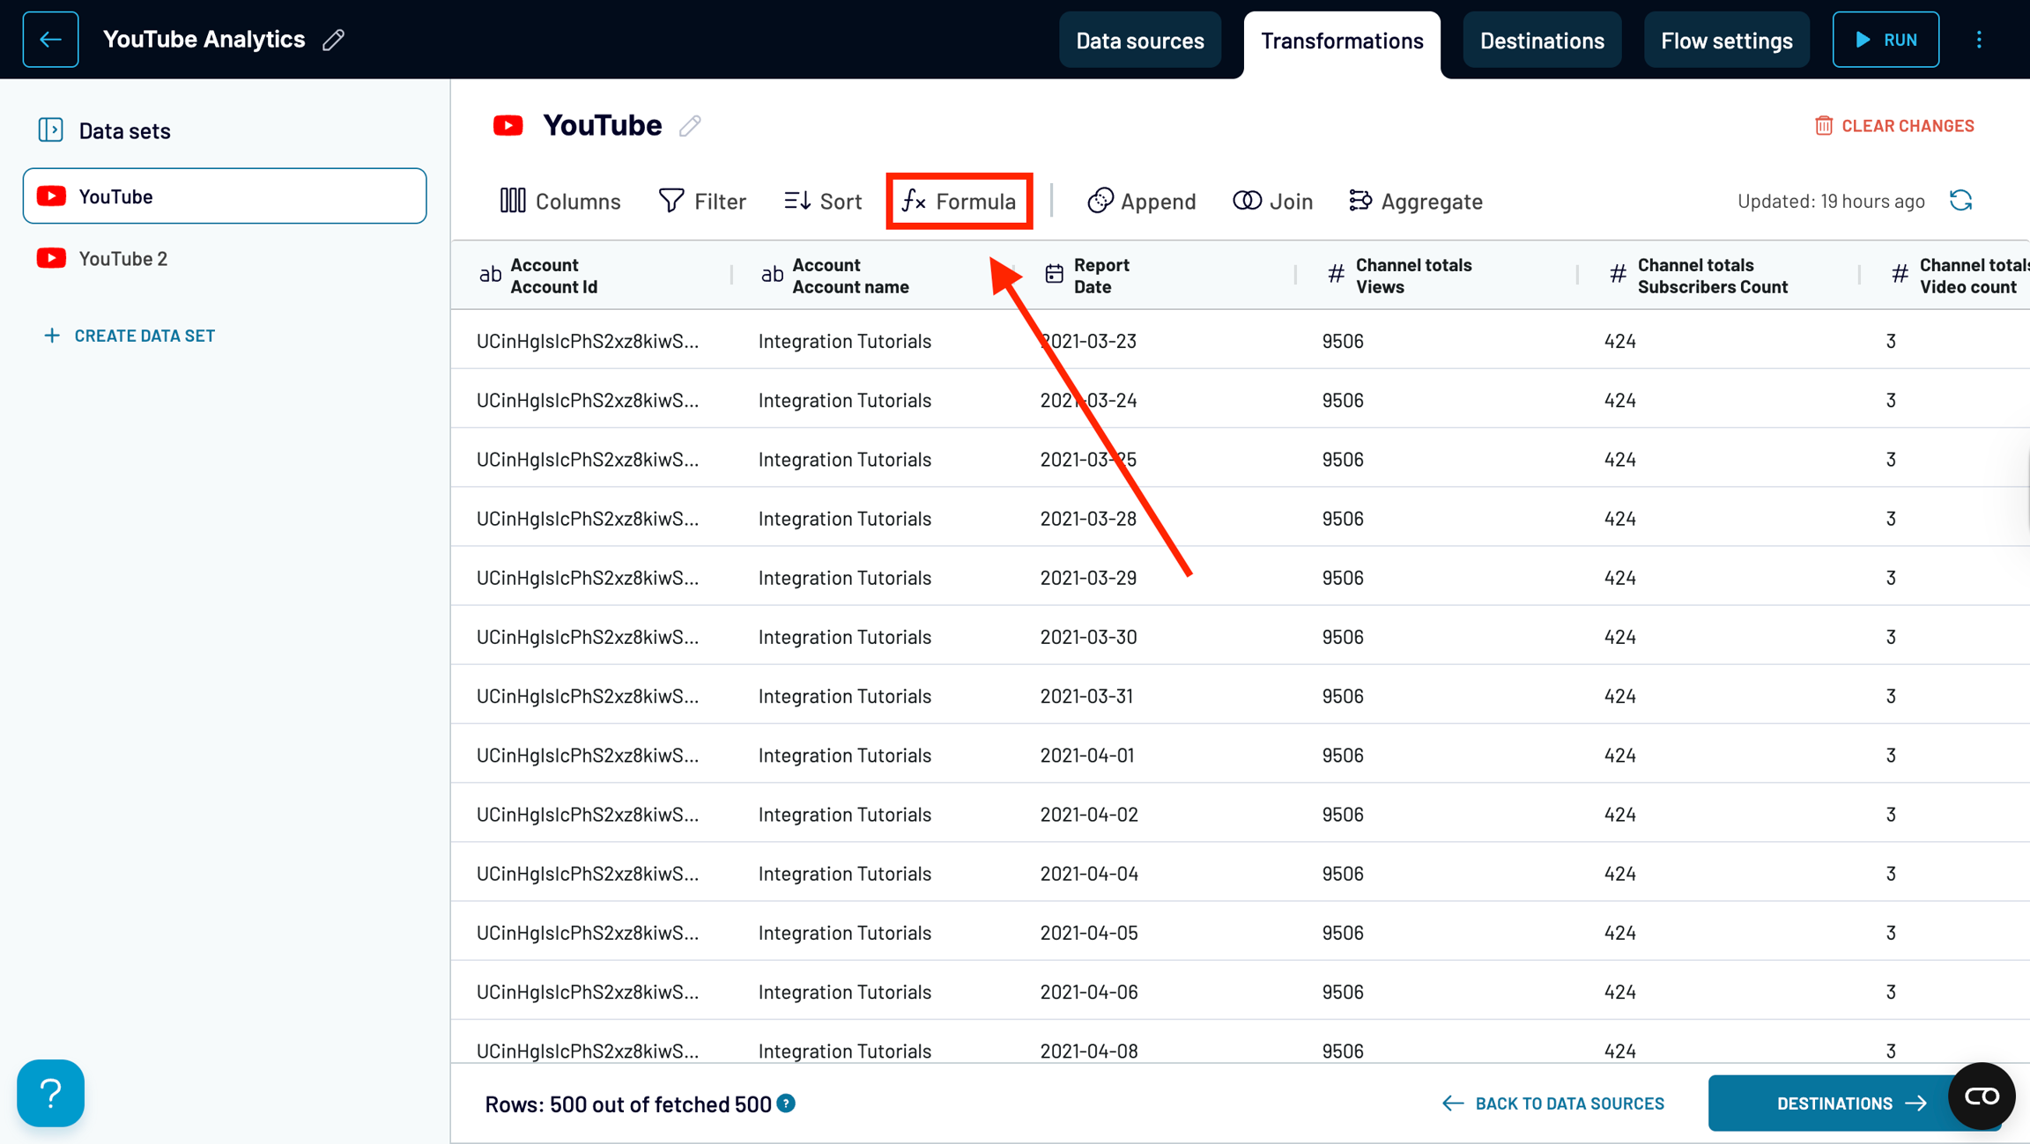Open the Columns tool
This screenshot has height=1144, width=2030.
pyautogui.click(x=560, y=201)
